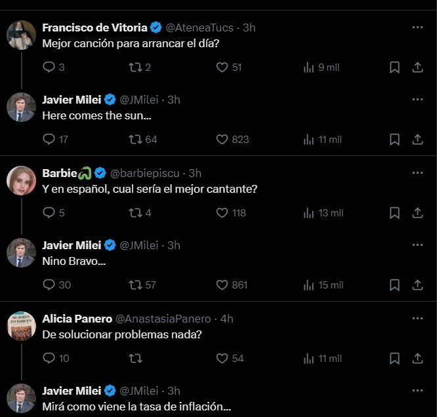Share Milei's 'Here comes the sun' reply
437x417 pixels.
coord(417,139)
